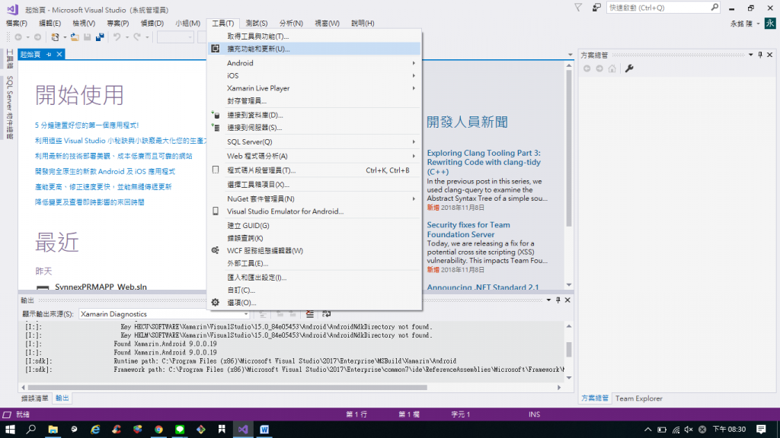Toggle word wrap in Output panel

click(326, 314)
